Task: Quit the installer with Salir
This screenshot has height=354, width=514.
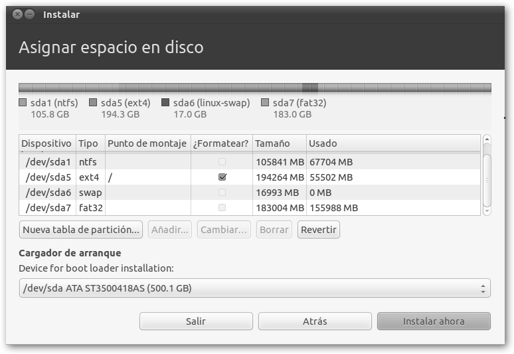Action: pyautogui.click(x=196, y=321)
